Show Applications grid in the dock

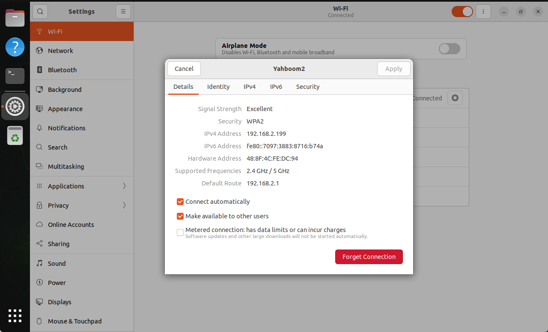point(15,316)
